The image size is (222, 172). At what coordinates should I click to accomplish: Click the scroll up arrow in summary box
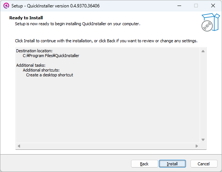pyautogui.click(x=203, y=51)
